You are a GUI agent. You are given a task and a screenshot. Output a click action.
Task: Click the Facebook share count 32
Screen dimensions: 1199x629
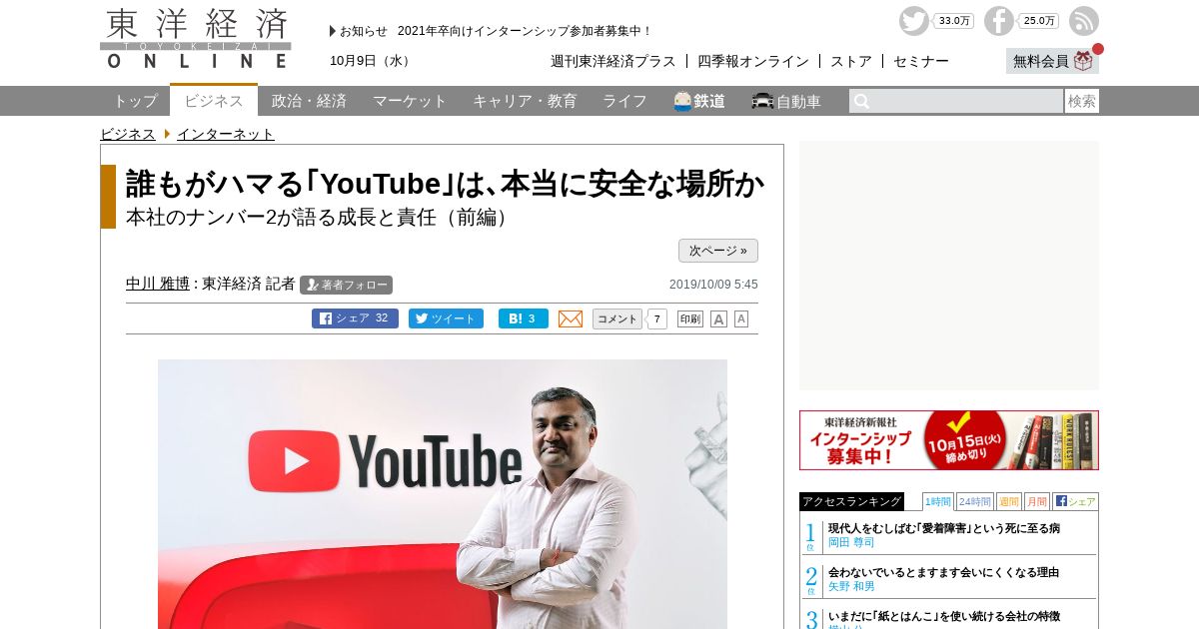pyautogui.click(x=382, y=318)
